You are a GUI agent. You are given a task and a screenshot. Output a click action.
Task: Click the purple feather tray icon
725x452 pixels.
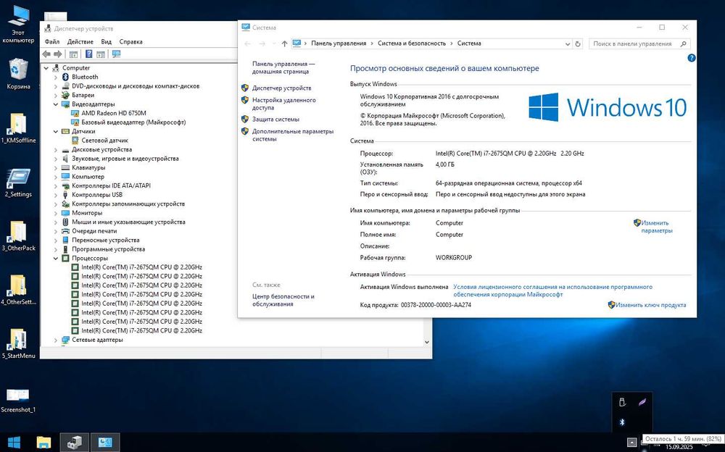coord(642,402)
